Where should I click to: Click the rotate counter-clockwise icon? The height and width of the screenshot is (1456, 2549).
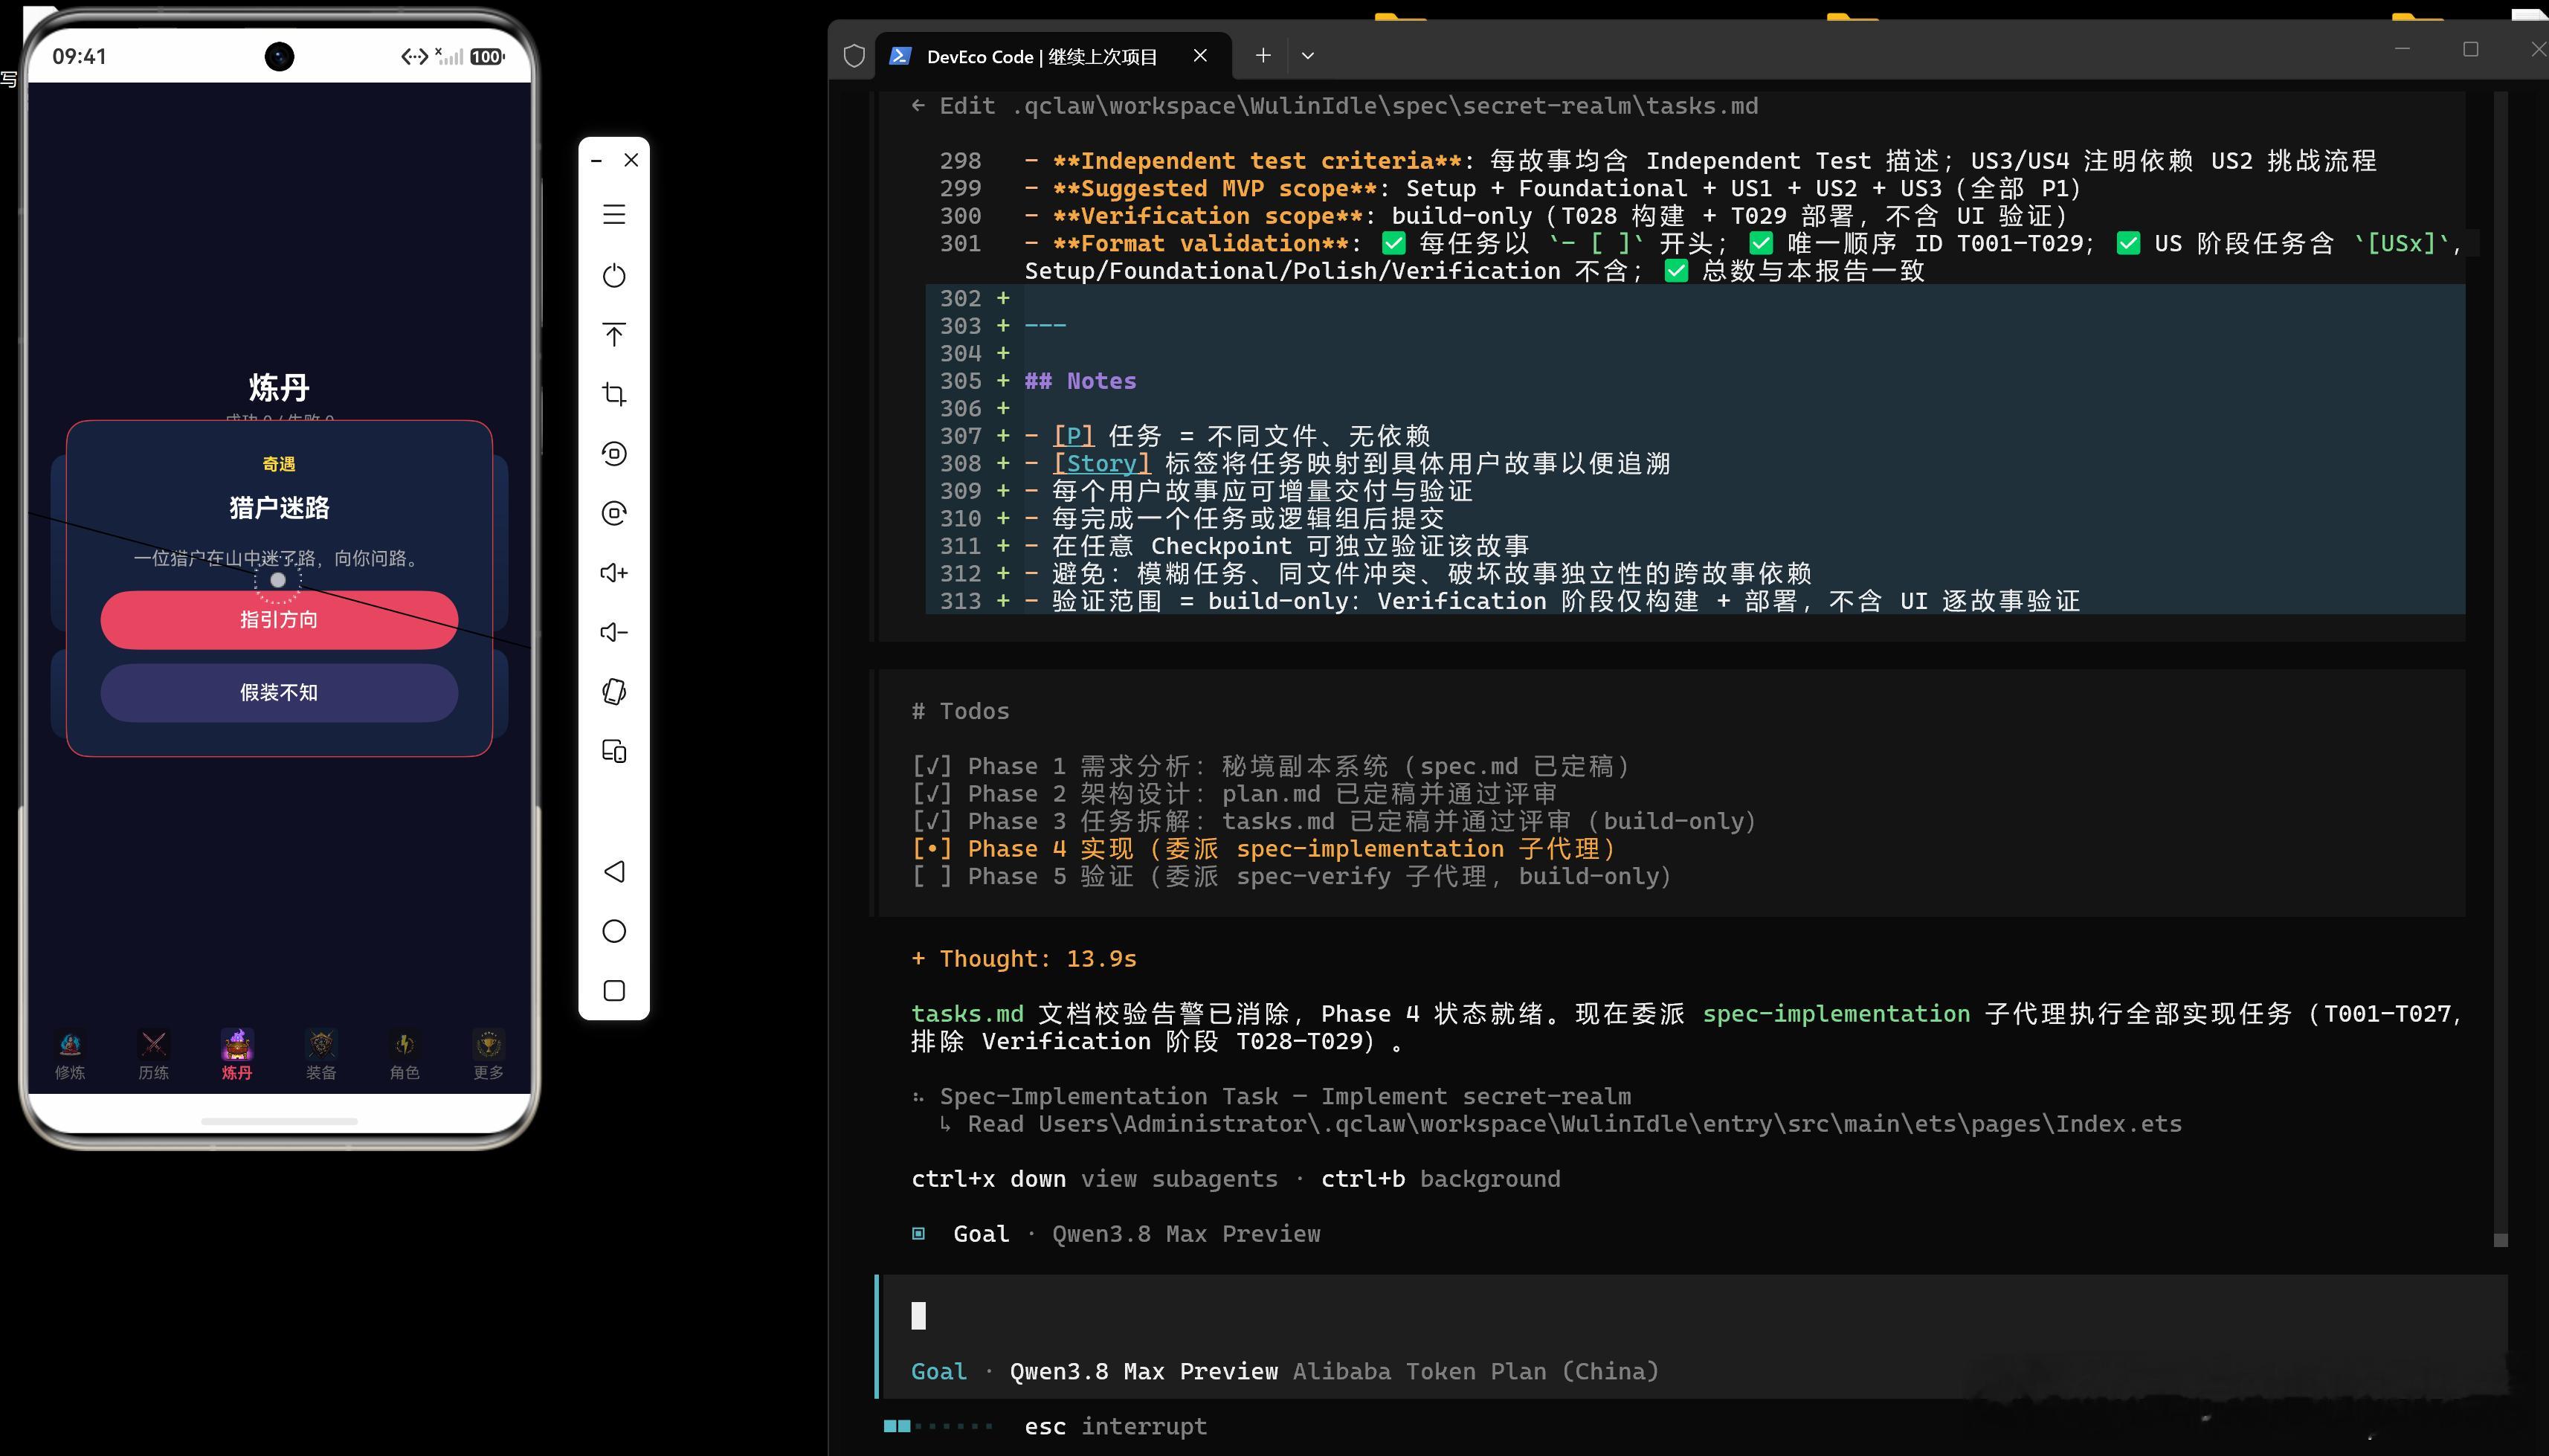click(x=614, y=454)
